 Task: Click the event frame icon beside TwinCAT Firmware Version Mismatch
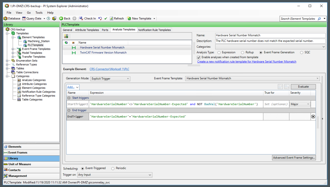pyautogui.click(x=74, y=53)
